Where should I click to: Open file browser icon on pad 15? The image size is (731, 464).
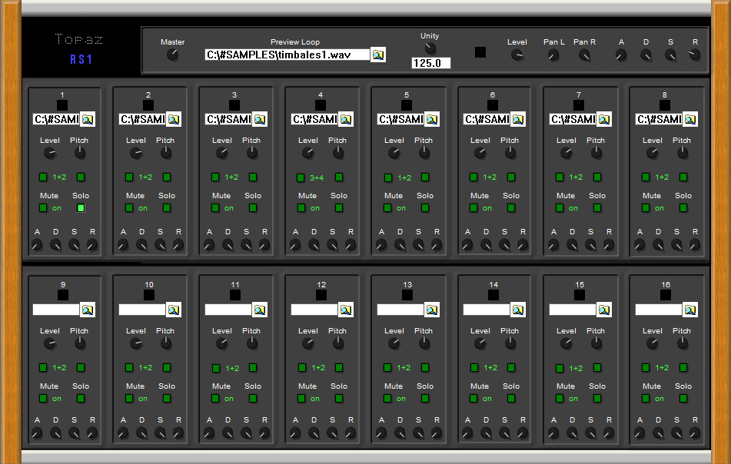pyautogui.click(x=604, y=310)
